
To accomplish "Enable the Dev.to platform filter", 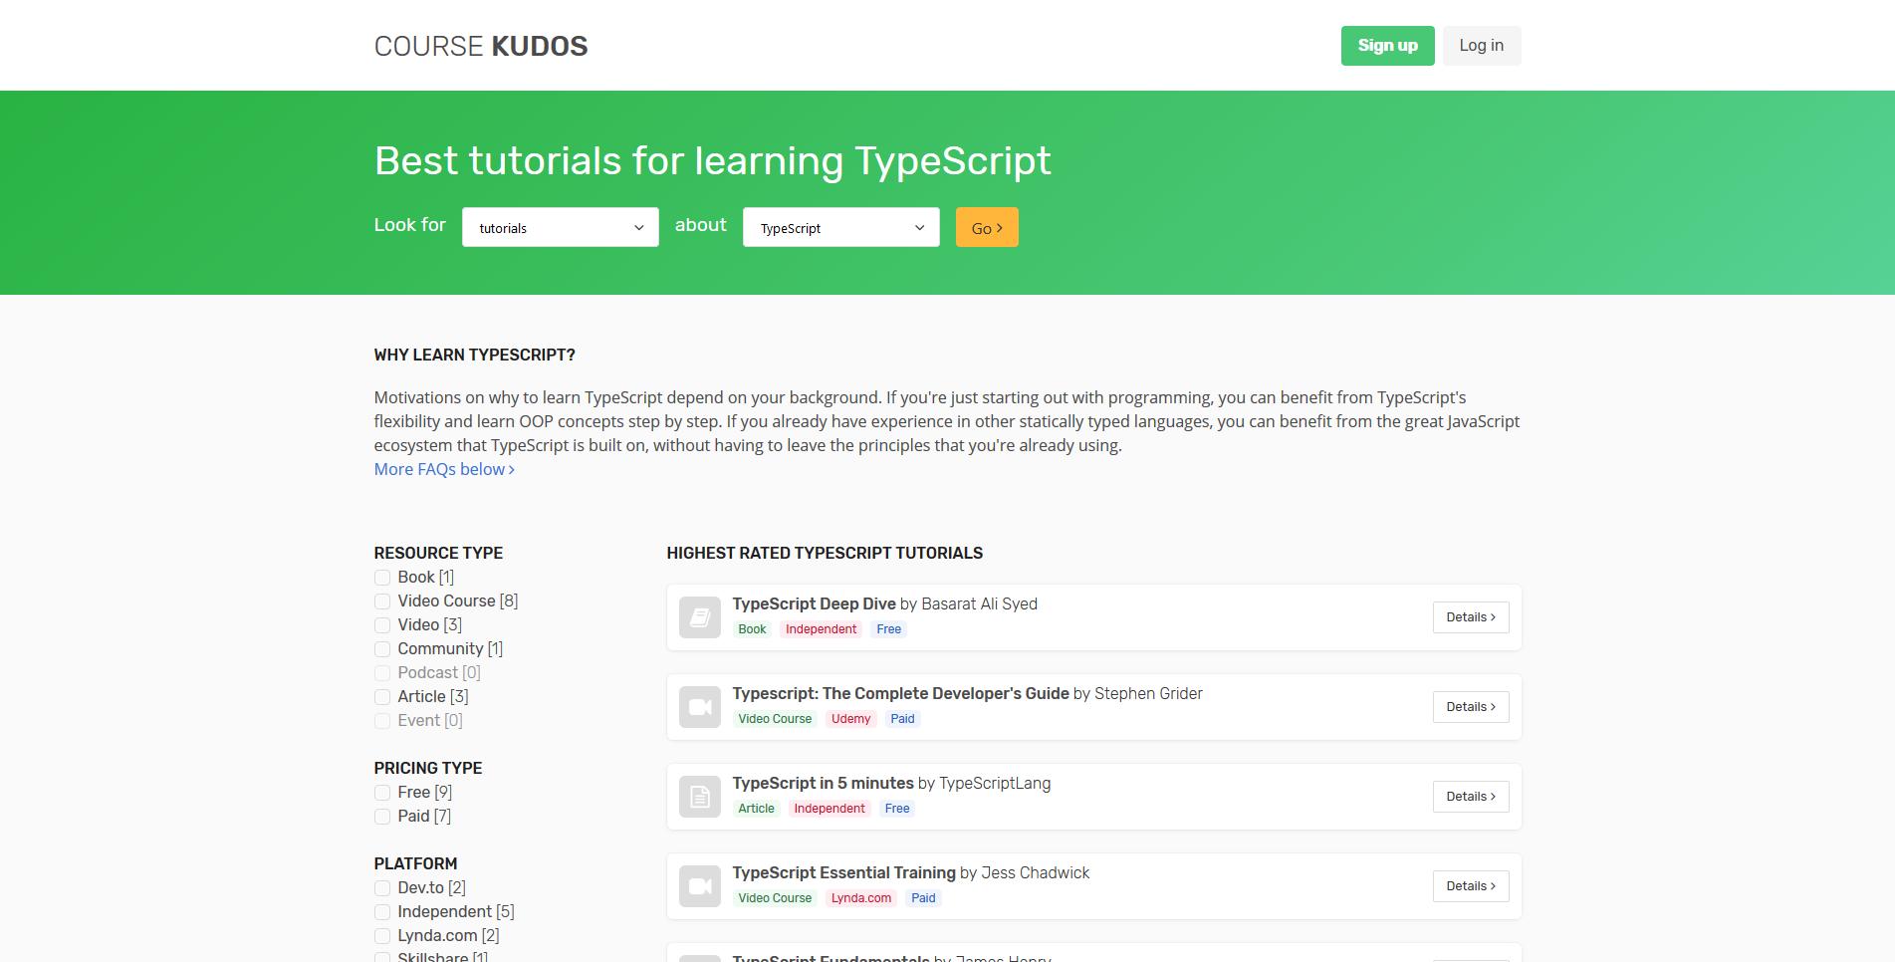I will pos(382,888).
